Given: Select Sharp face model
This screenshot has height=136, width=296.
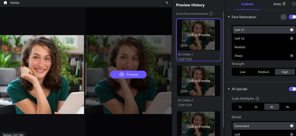Looking at the screenshot, I should (x=264, y=56).
